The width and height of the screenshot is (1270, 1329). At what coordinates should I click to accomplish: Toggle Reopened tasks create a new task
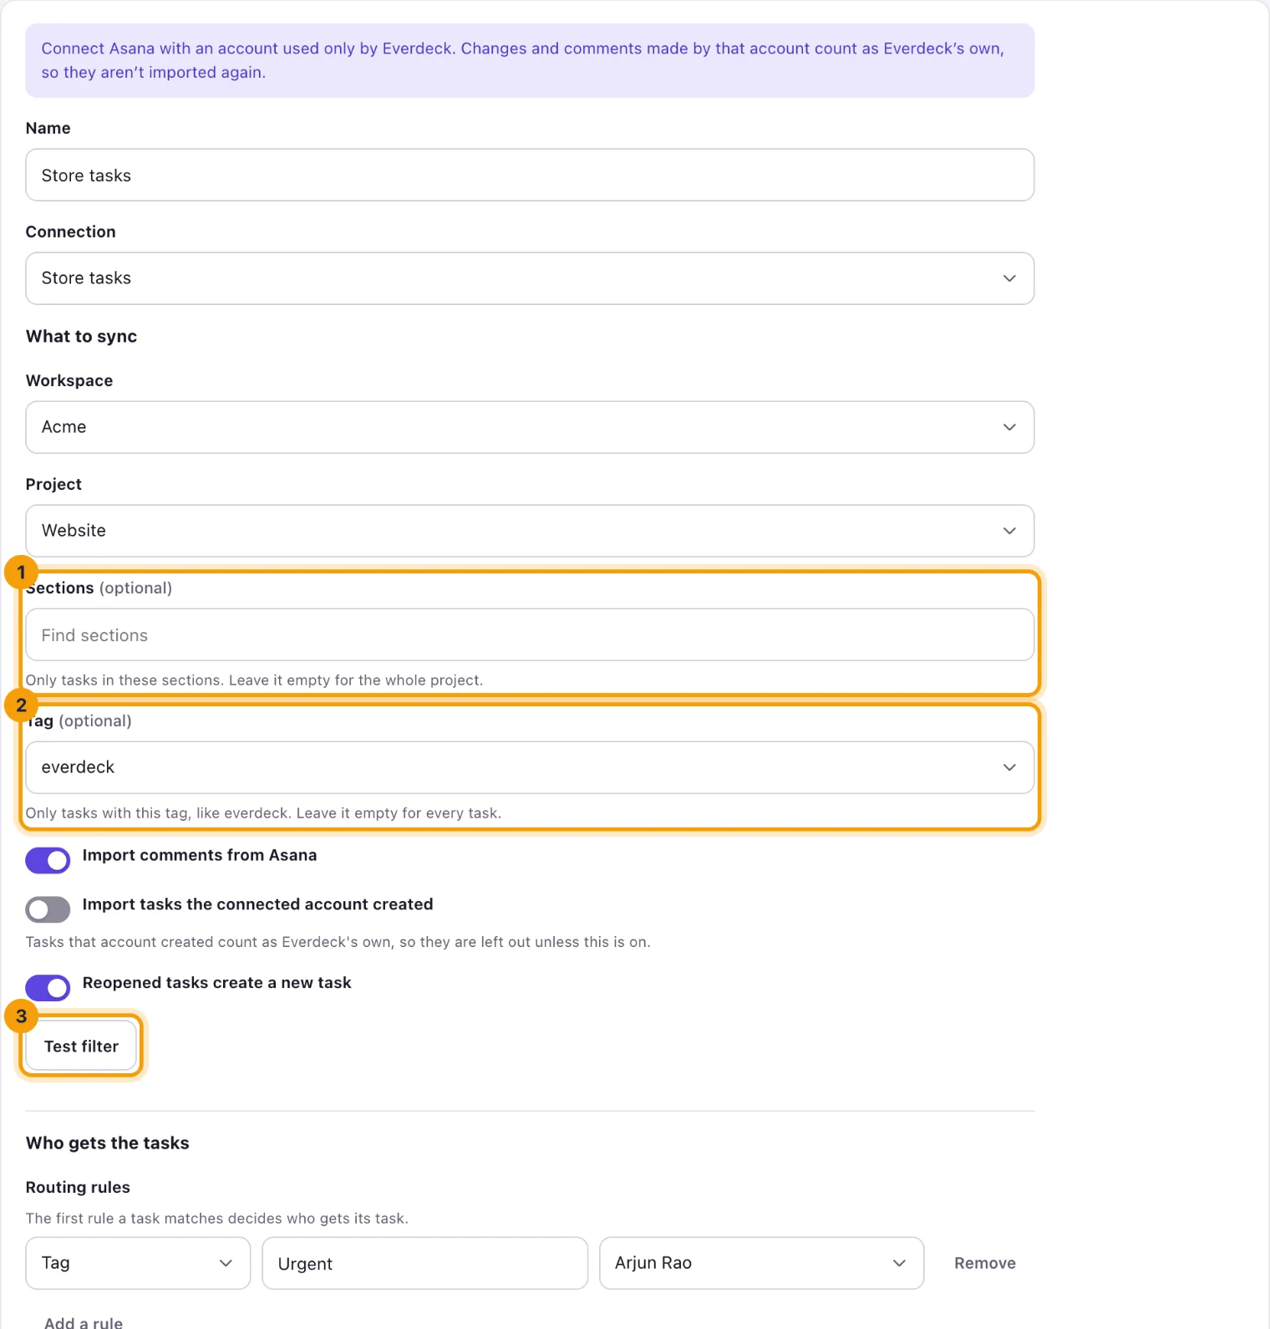pos(48,987)
